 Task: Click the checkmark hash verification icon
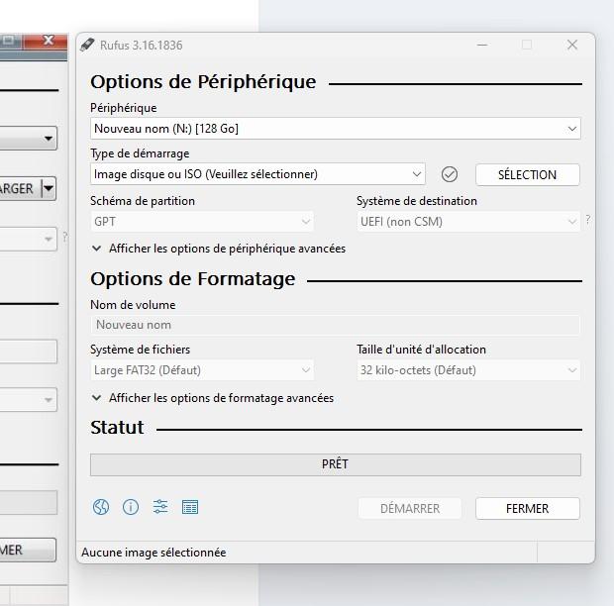click(x=450, y=174)
